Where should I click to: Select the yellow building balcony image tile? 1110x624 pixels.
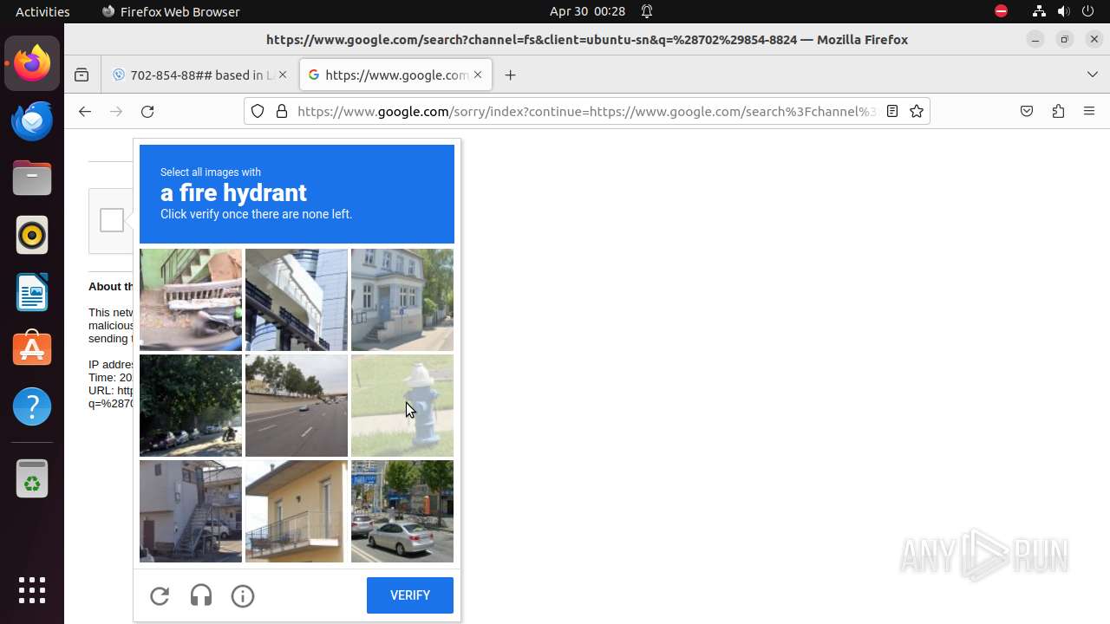click(297, 511)
